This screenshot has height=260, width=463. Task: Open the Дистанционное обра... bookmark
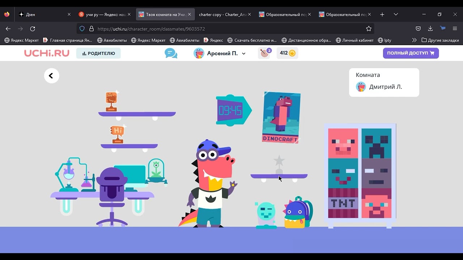[x=306, y=40]
